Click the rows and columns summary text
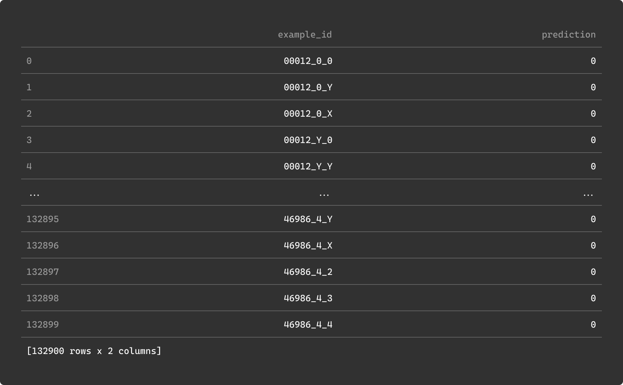Image resolution: width=623 pixels, height=385 pixels. (94, 351)
